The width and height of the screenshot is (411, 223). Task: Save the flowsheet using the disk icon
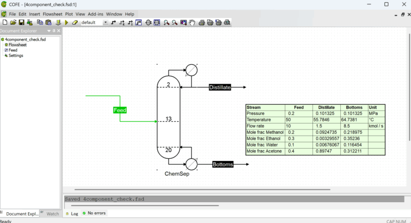coord(21,22)
